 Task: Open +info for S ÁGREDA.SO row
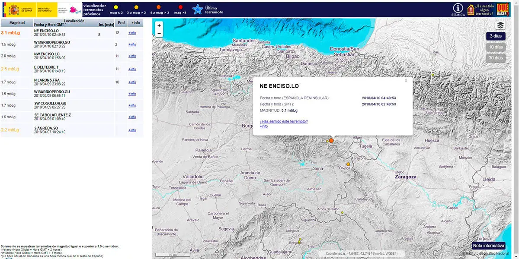[132, 130]
